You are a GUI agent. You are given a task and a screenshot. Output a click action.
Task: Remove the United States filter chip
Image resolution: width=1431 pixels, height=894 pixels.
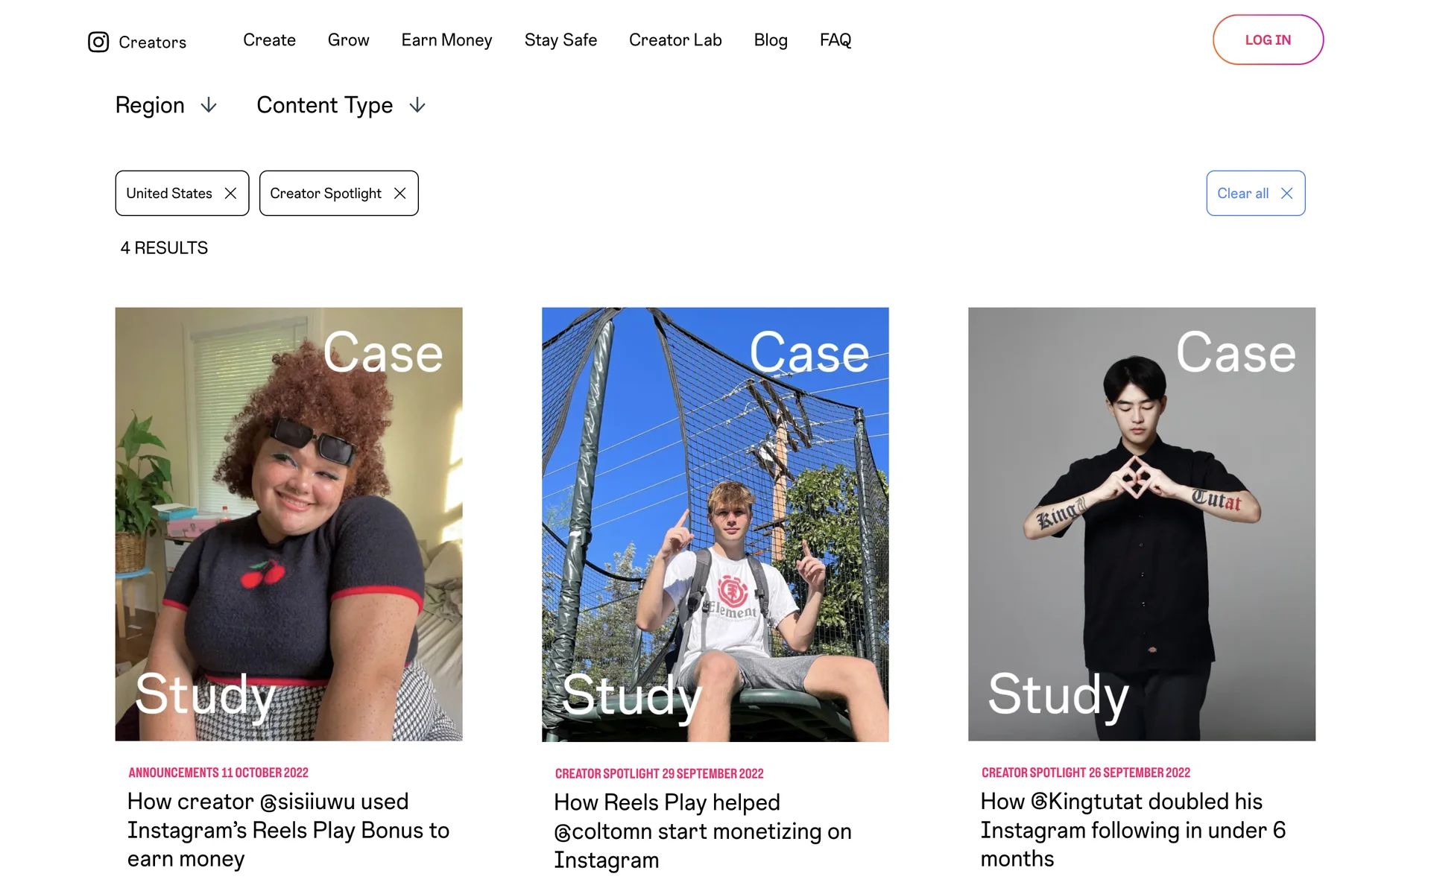(x=231, y=194)
